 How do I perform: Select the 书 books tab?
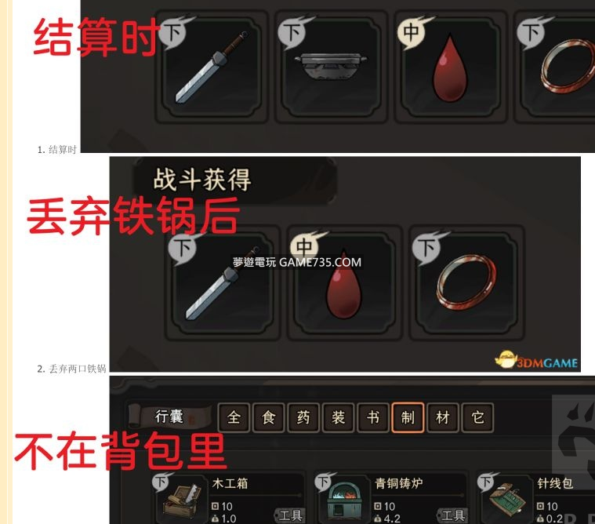[x=373, y=417]
